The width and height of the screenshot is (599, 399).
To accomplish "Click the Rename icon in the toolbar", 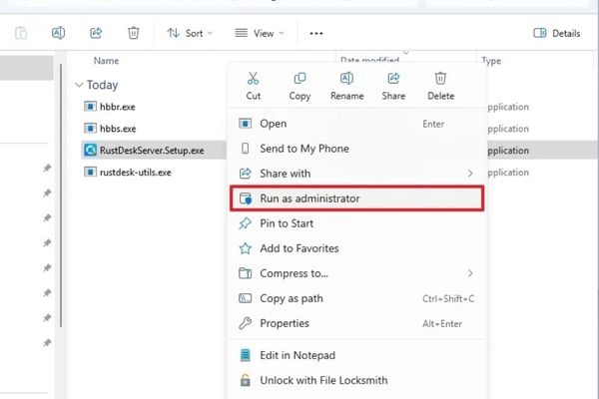I will click(58, 33).
